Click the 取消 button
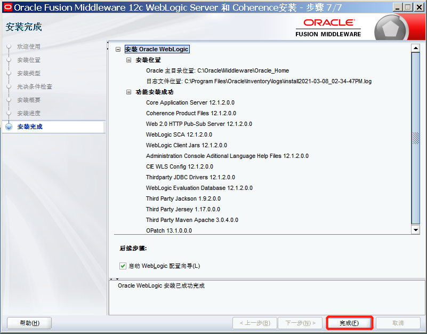 [398, 323]
